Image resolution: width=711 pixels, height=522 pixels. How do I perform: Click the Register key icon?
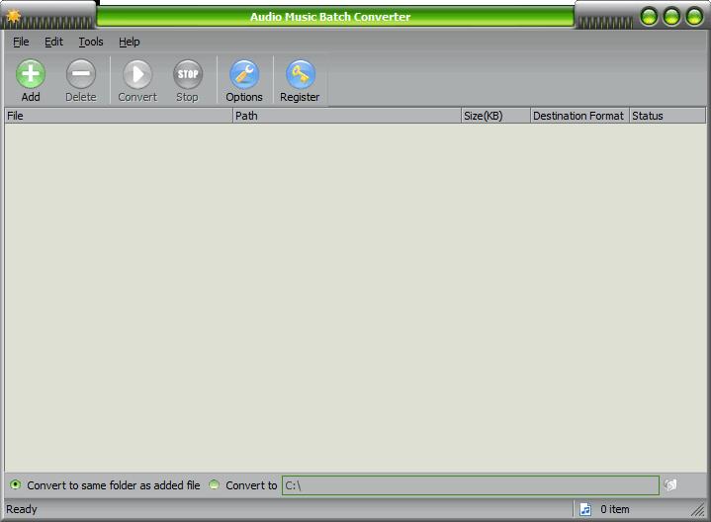coord(300,74)
